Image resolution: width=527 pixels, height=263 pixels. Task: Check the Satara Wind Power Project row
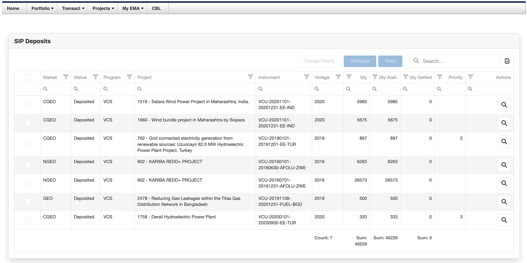click(x=28, y=105)
